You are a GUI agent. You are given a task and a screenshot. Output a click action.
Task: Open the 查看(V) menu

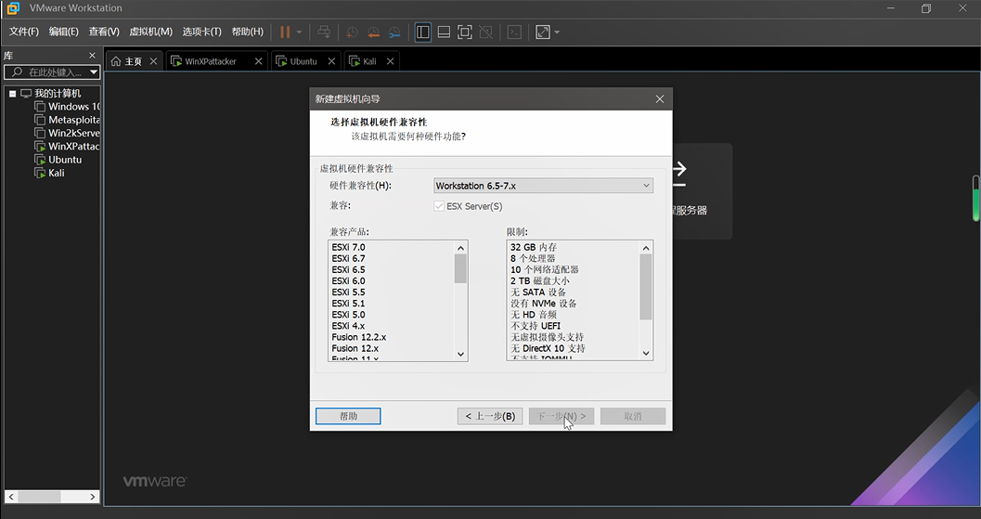pyautogui.click(x=104, y=32)
